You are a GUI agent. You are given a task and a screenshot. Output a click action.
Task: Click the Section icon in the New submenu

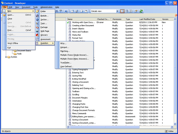(37, 20)
